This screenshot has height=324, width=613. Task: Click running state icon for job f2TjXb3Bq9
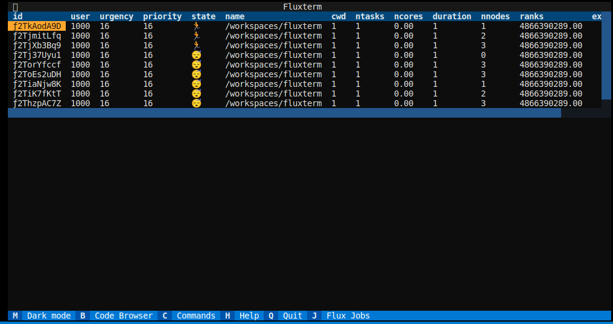196,45
